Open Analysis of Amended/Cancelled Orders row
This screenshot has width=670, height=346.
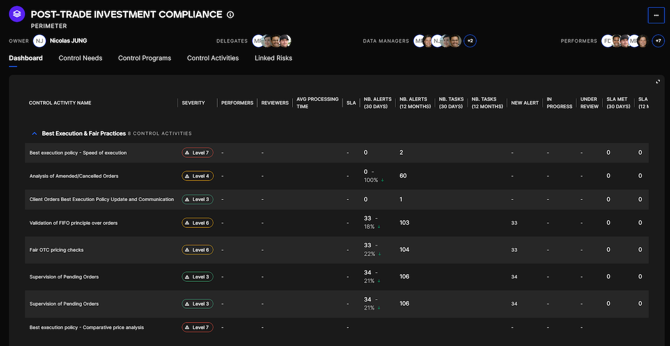click(74, 176)
